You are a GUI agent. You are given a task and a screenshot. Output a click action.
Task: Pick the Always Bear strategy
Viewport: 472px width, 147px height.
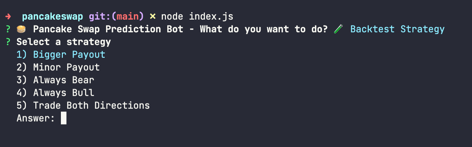pyautogui.click(x=55, y=80)
